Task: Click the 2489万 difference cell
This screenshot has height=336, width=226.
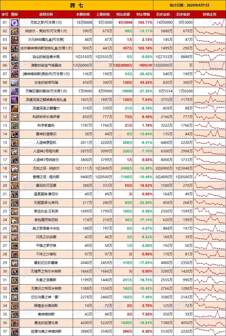Action: pyautogui.click(x=123, y=169)
